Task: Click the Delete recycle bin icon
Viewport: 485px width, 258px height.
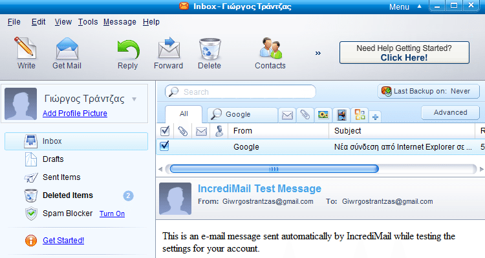Action: point(210,49)
